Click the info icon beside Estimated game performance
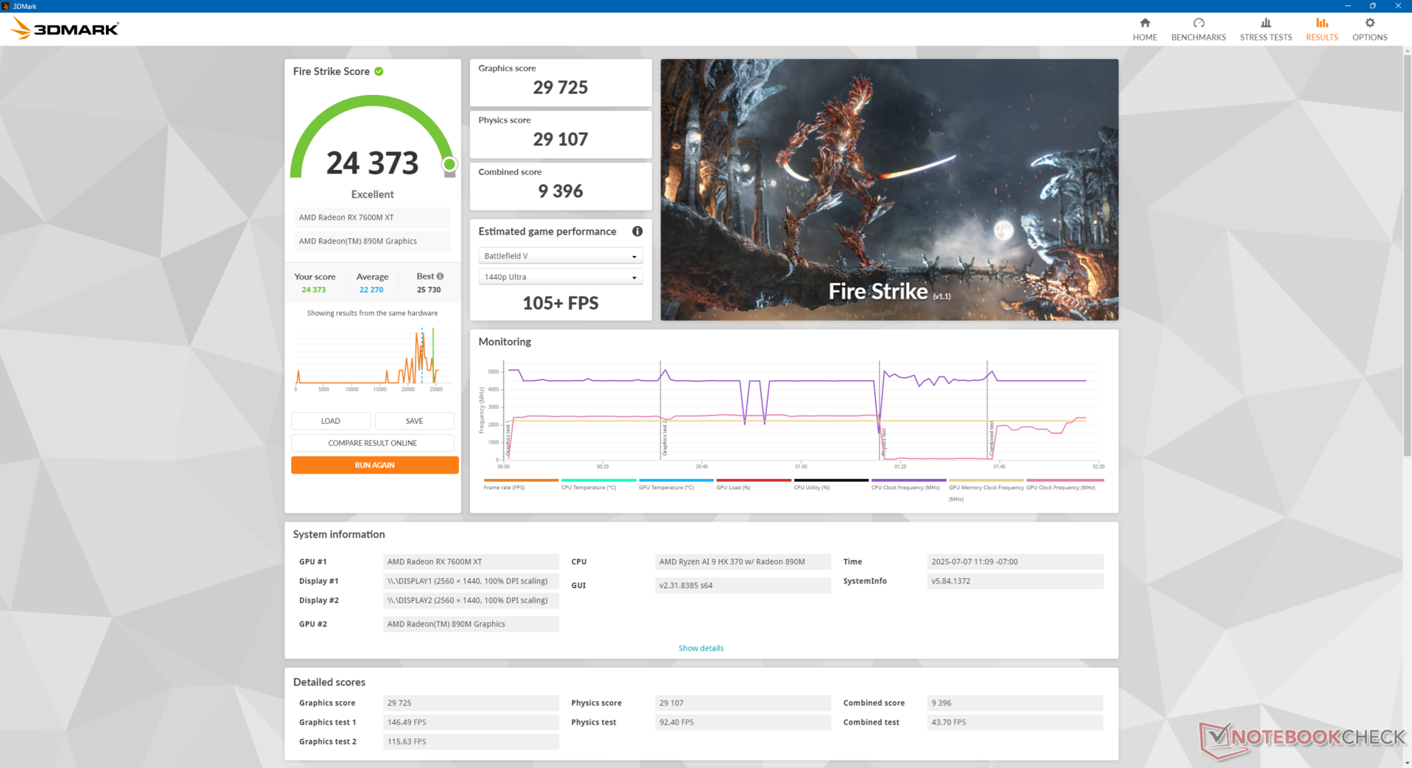1412x768 pixels. tap(638, 231)
